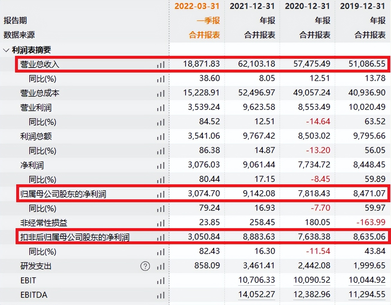
Task: Open the help icon beside 研发支出
Action: pyautogui.click(x=146, y=266)
